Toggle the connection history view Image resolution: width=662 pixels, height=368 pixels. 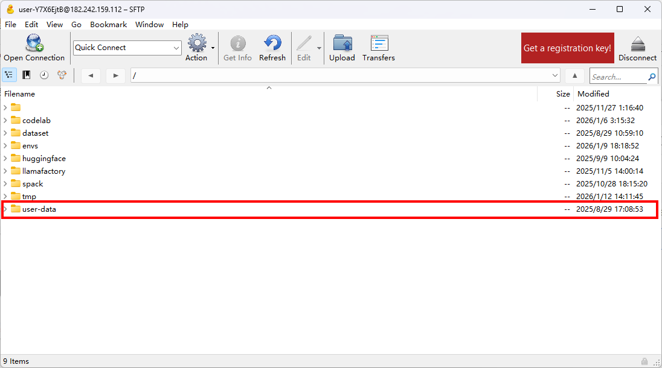44,75
